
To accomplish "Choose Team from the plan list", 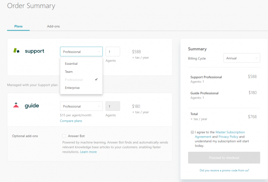I will (69, 72).
